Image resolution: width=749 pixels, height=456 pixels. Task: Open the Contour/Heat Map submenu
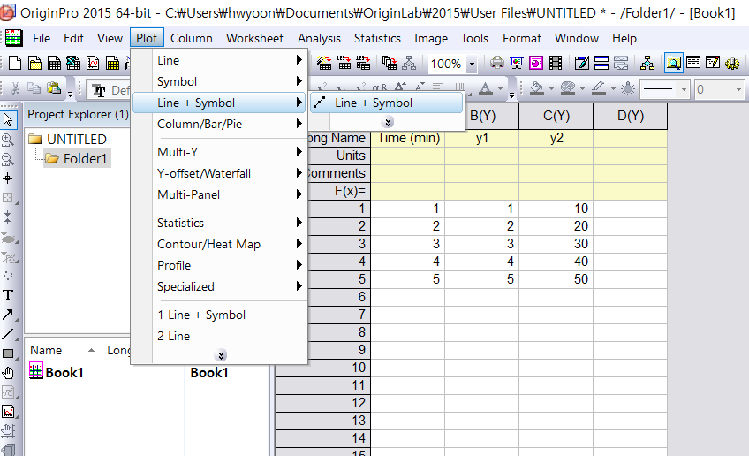(219, 244)
